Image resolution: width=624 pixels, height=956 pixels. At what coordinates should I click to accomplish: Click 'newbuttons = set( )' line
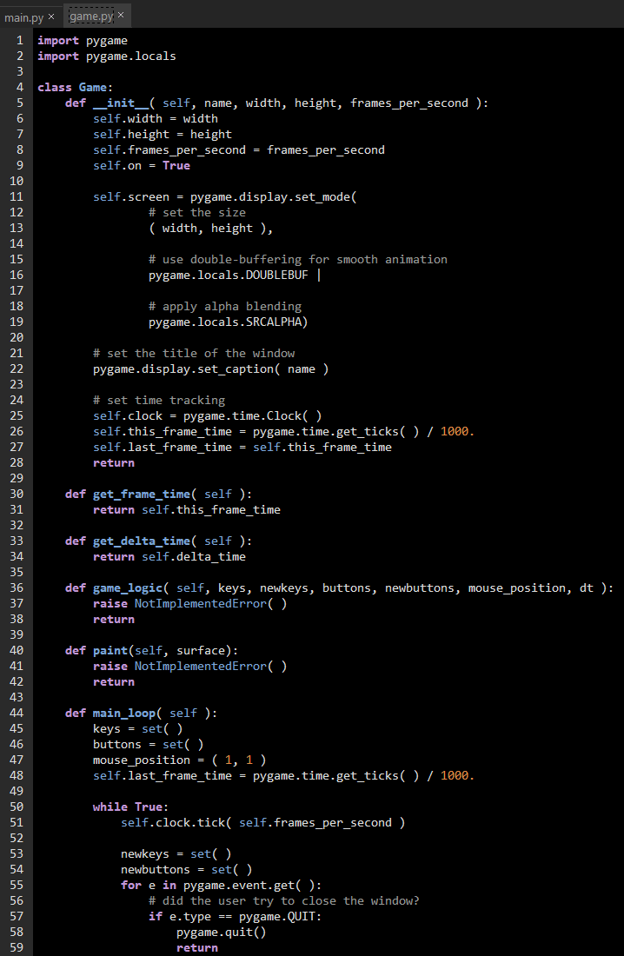[187, 869]
